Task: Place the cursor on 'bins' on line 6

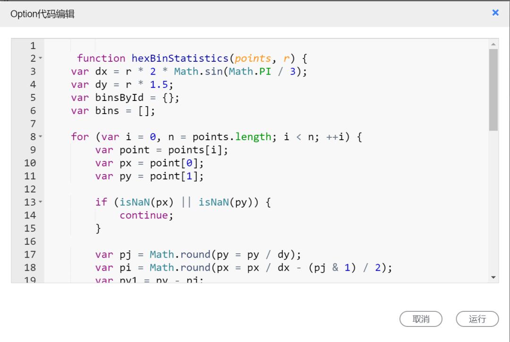Action: tap(107, 110)
